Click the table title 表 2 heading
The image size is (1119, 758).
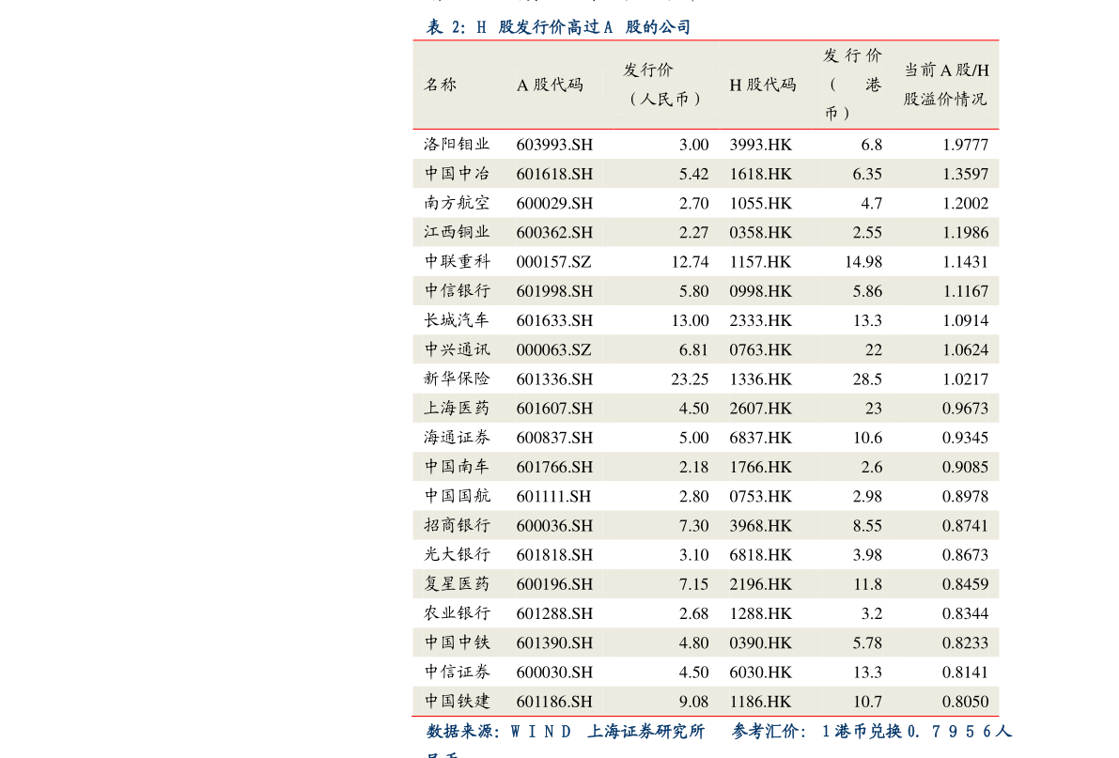coord(559,27)
